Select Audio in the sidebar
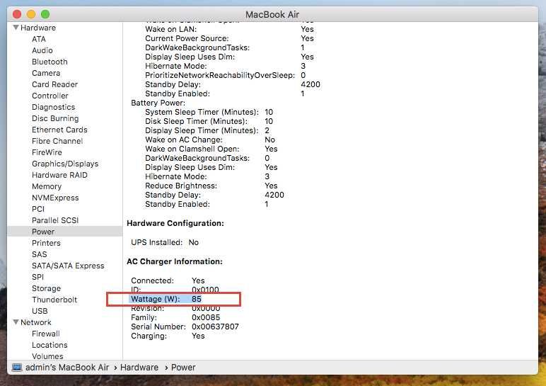Screen dimensions: 546x386 [42, 50]
